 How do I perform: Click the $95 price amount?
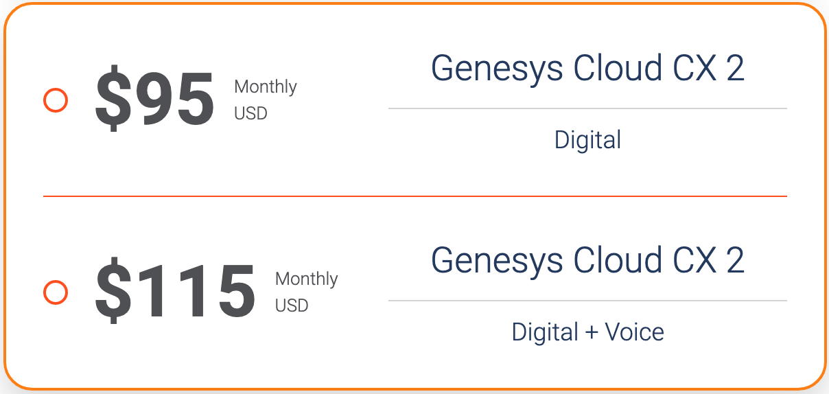pyautogui.click(x=155, y=100)
